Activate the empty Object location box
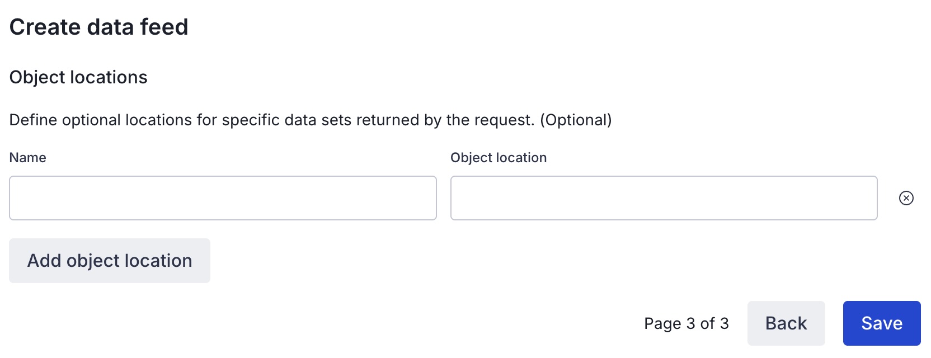Screen dimensions: 931x358 (x=664, y=198)
